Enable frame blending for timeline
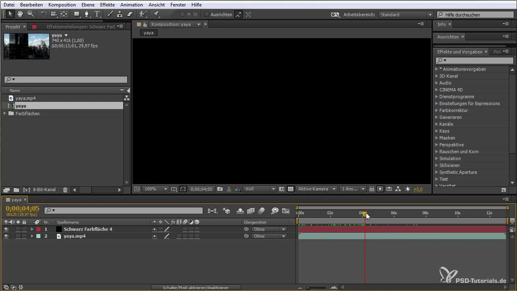The height and width of the screenshot is (291, 517). (250, 211)
